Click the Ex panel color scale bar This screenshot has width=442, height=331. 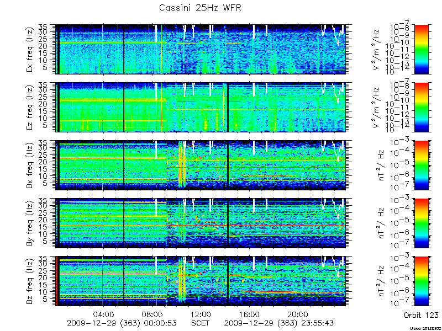coord(421,49)
